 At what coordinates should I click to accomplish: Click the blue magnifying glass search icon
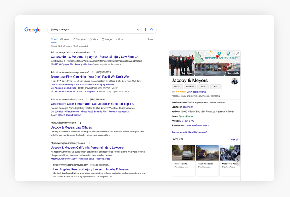[x=152, y=30]
